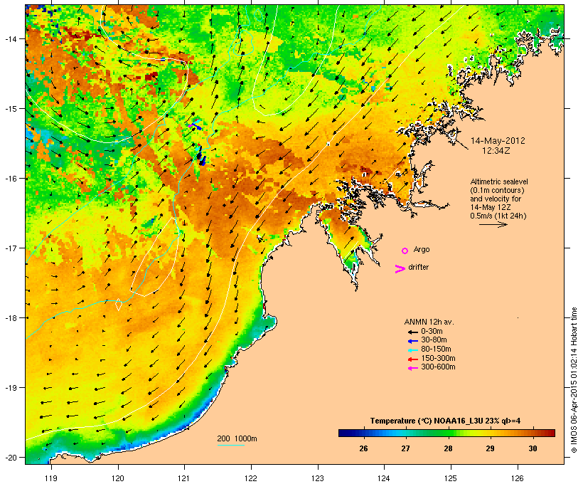
Task: Click the longitude axis label 119
Action: tap(51, 478)
